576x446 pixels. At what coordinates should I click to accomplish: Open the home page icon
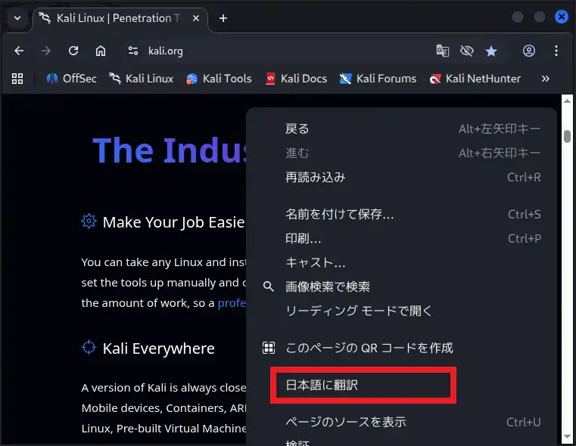click(x=100, y=51)
